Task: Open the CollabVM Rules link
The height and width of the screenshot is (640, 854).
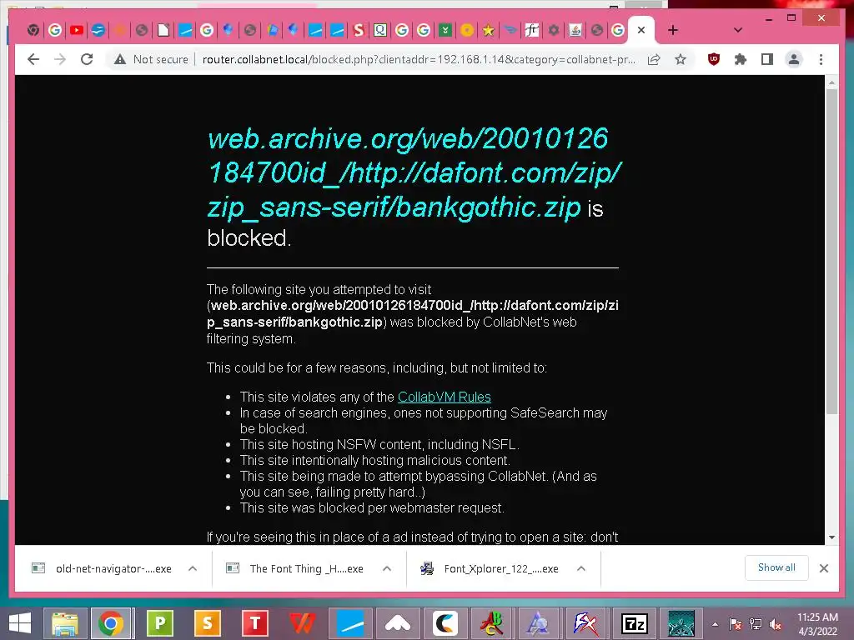Action: pyautogui.click(x=445, y=397)
